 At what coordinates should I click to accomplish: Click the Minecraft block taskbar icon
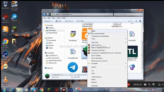coord(49,90)
